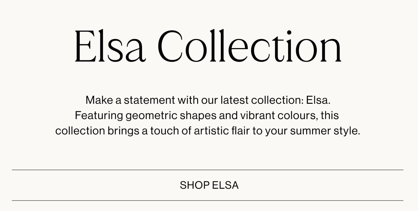Click the word Collection in the heading

(250, 46)
